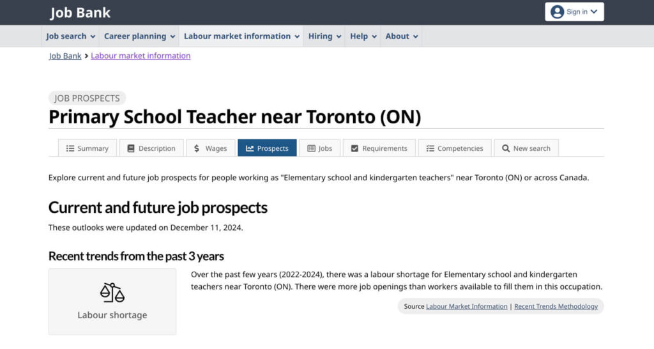The width and height of the screenshot is (654, 349).
Task: Click the list icon on Summary tab
Action: tap(70, 148)
